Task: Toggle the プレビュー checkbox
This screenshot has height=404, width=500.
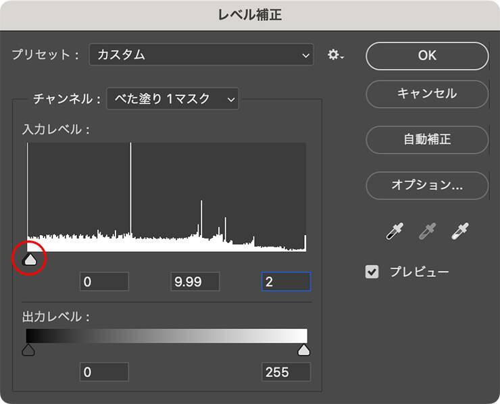Action: click(372, 272)
